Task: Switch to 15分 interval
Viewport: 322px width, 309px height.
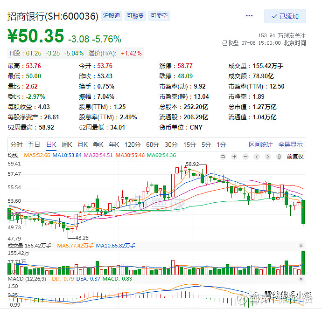Action: coord(189,144)
